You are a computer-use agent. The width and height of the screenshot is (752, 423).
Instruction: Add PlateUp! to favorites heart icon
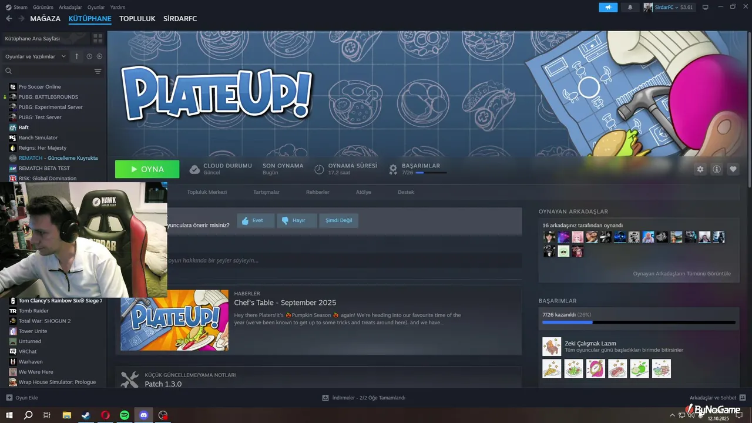[733, 169]
